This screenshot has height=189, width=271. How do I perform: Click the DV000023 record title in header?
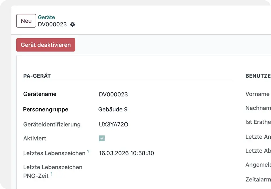52,24
